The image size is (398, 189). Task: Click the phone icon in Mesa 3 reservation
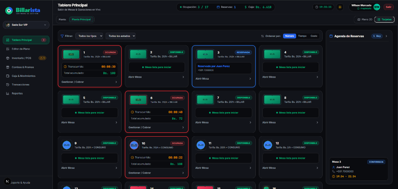point(333,172)
